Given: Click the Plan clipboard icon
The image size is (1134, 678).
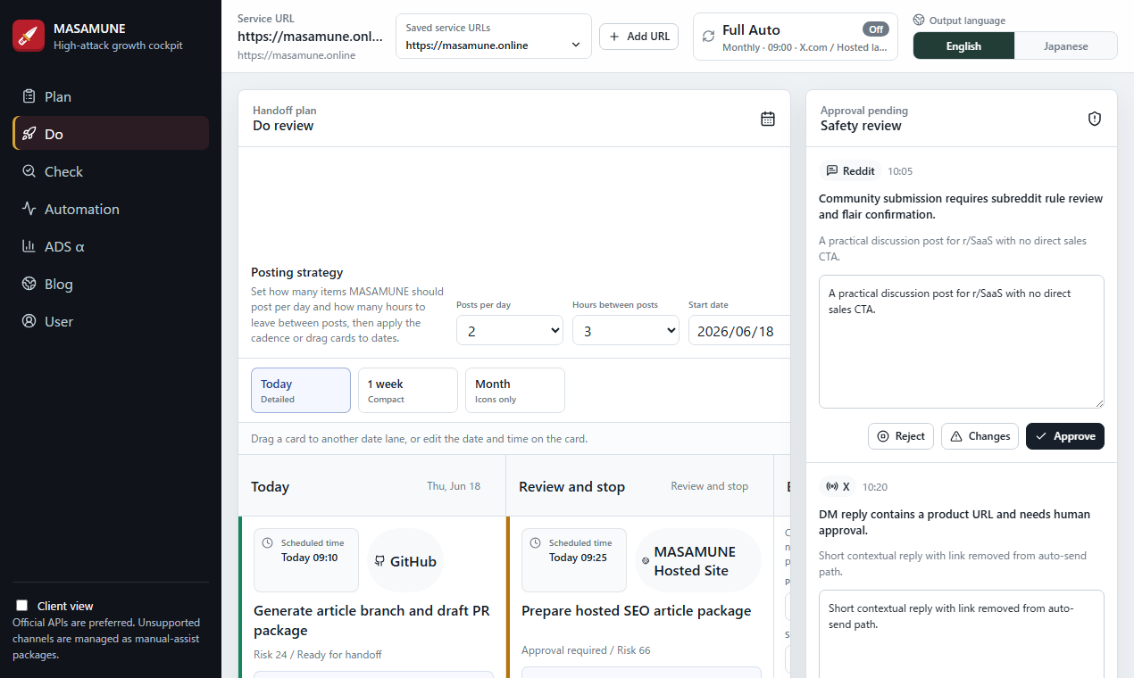Looking at the screenshot, I should pyautogui.click(x=29, y=96).
